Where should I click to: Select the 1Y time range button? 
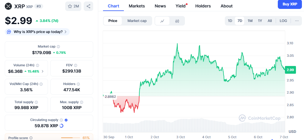coord(260,21)
